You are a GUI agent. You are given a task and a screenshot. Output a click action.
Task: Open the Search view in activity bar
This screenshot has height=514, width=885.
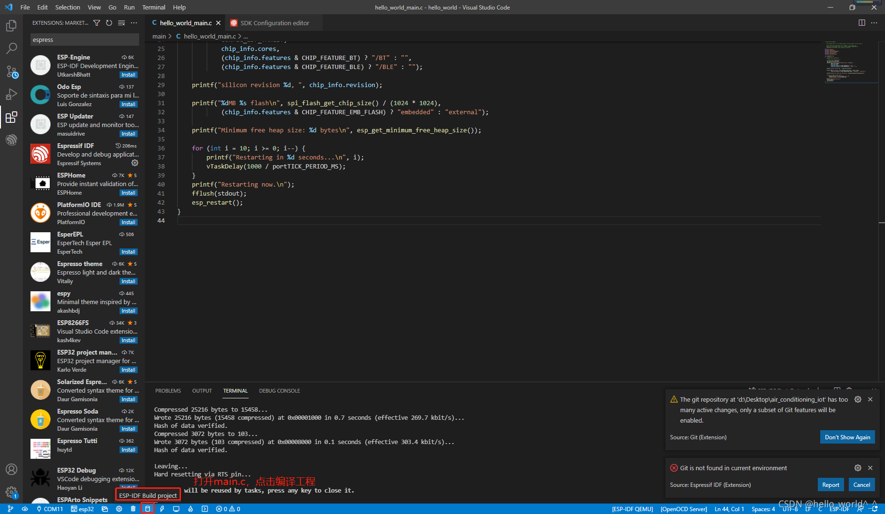[x=11, y=48]
